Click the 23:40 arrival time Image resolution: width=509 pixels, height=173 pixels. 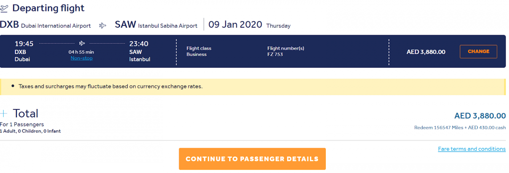pyautogui.click(x=139, y=44)
